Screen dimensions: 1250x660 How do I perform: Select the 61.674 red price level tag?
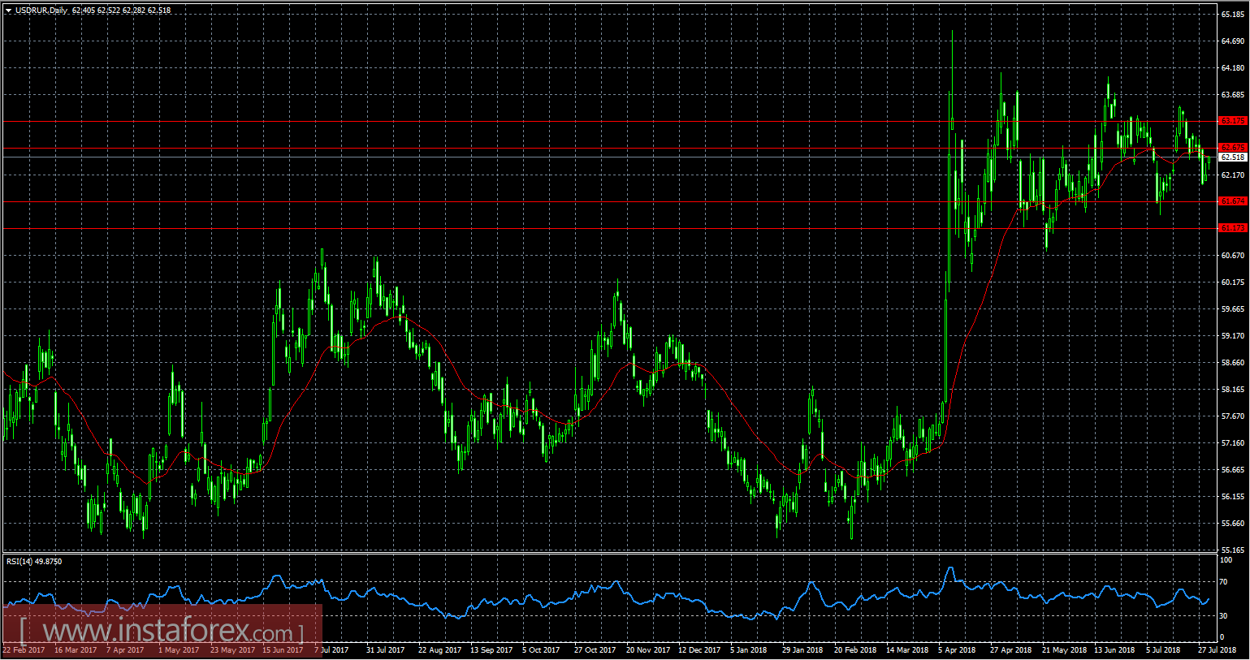tap(1232, 201)
